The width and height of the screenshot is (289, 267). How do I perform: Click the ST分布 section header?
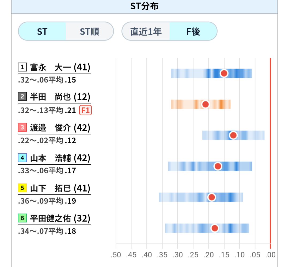coord(144,7)
